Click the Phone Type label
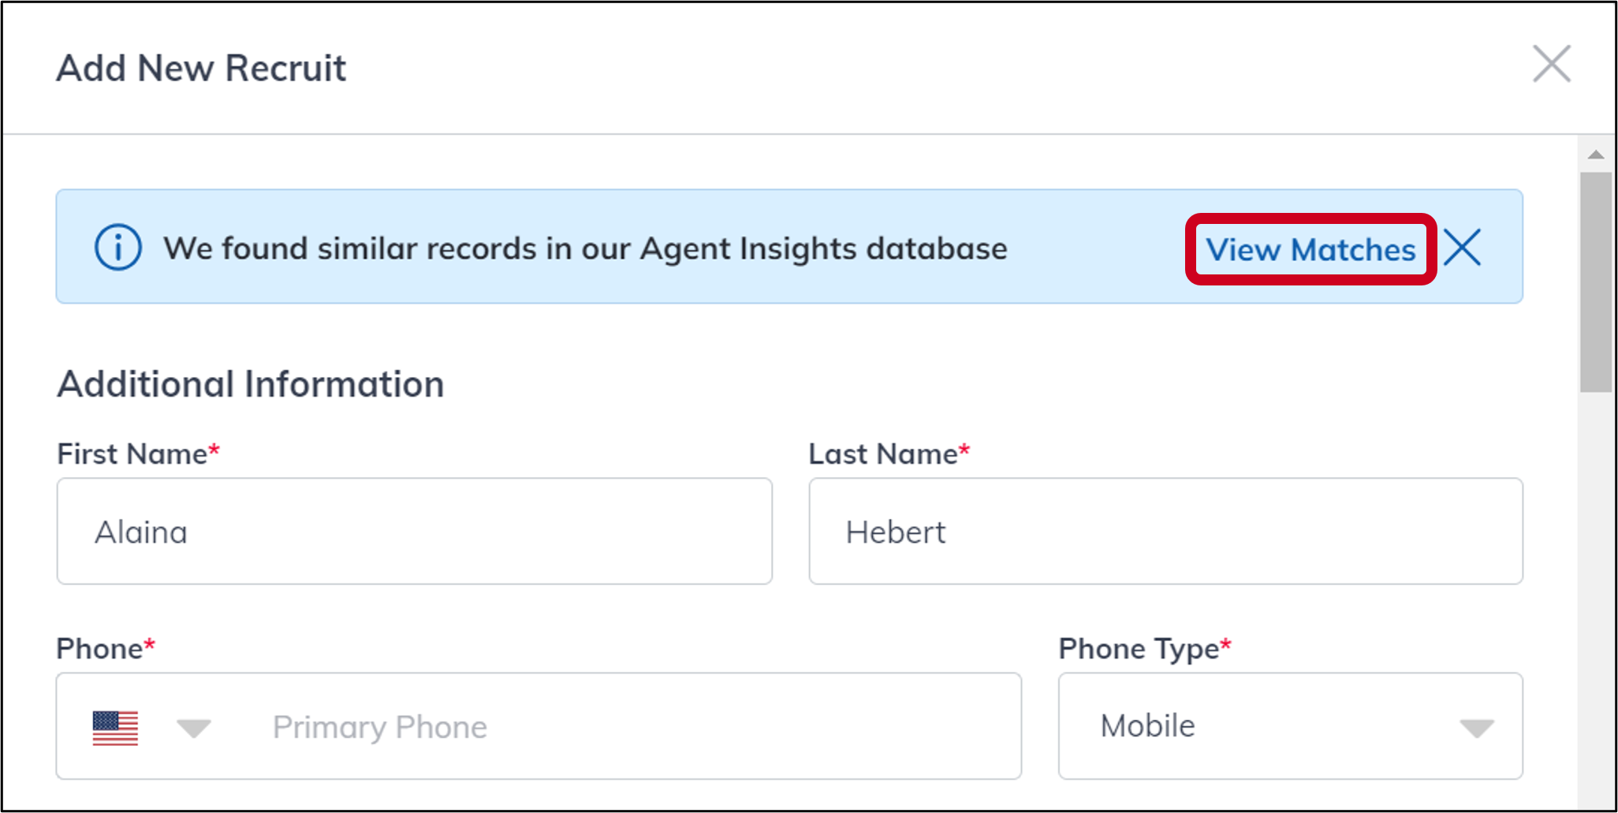This screenshot has width=1618, height=813. [x=1139, y=649]
